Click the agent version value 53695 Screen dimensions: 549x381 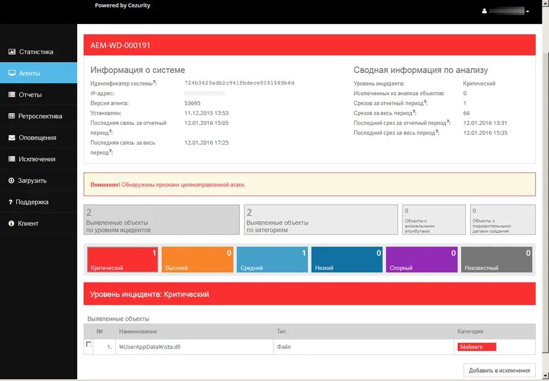click(x=192, y=103)
